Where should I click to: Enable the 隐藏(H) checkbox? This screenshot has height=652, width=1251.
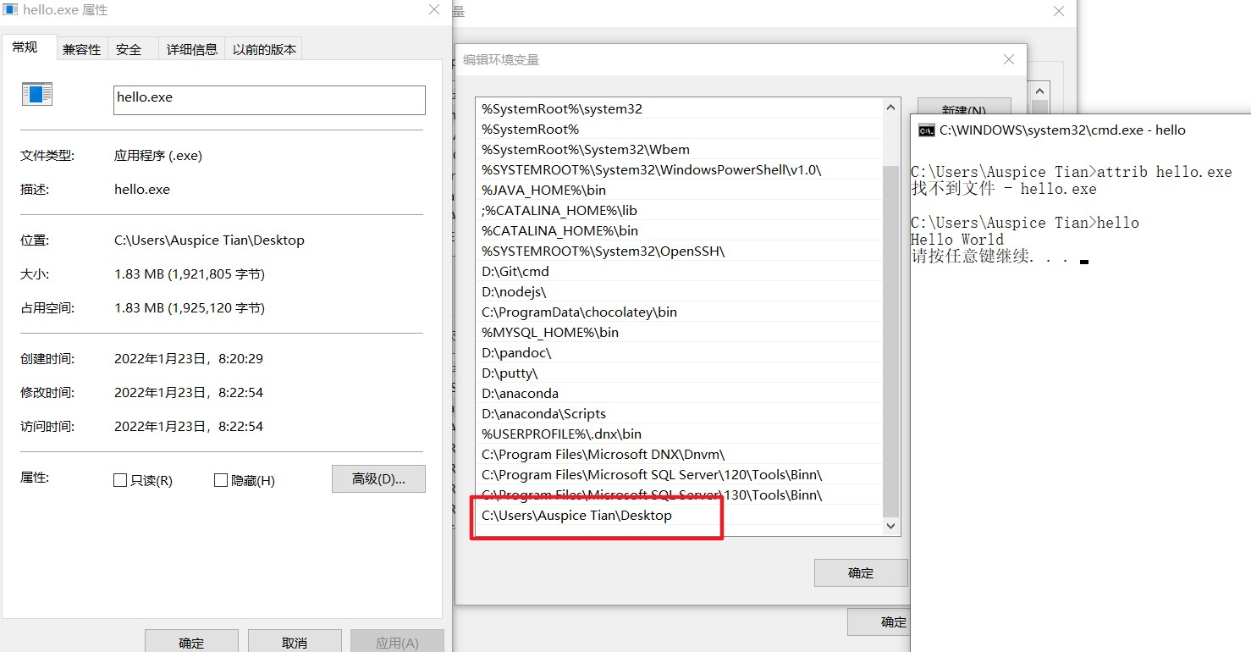click(x=221, y=480)
